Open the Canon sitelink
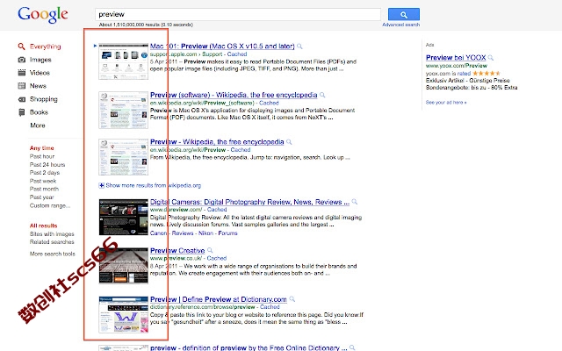The height and width of the screenshot is (351, 562). (159, 233)
